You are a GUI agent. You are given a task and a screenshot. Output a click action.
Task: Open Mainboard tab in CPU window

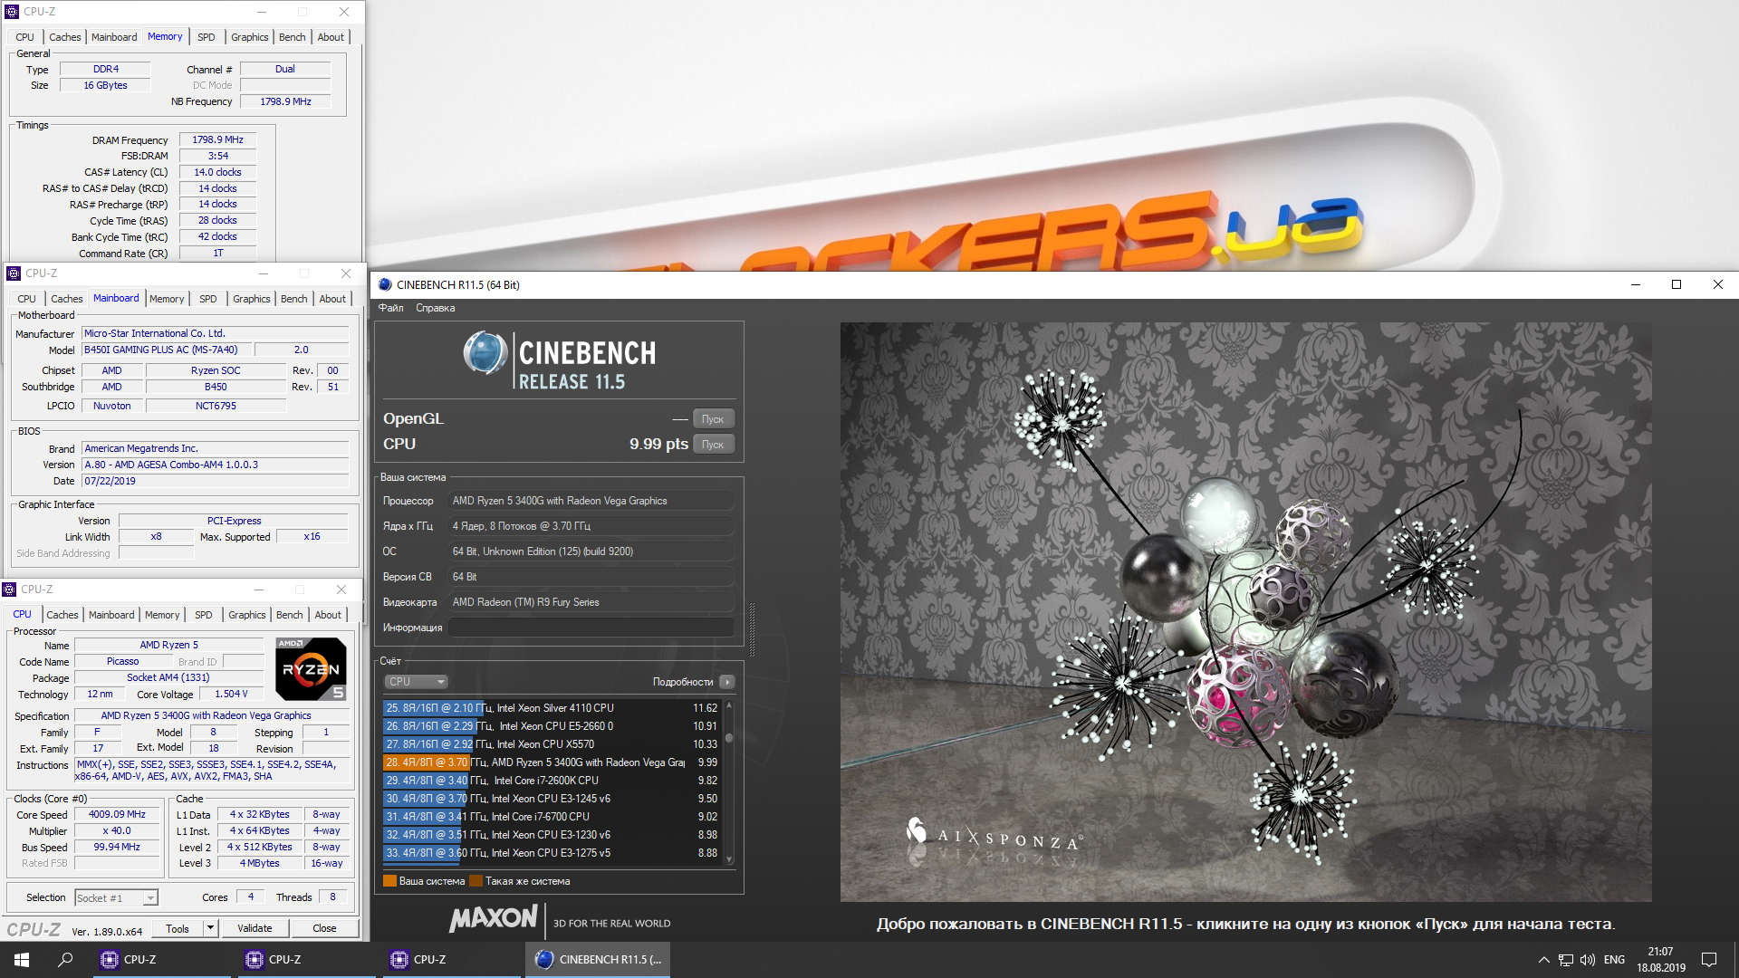click(111, 615)
